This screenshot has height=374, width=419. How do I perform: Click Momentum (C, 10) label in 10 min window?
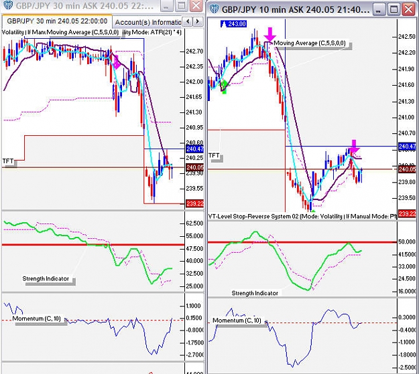(237, 320)
